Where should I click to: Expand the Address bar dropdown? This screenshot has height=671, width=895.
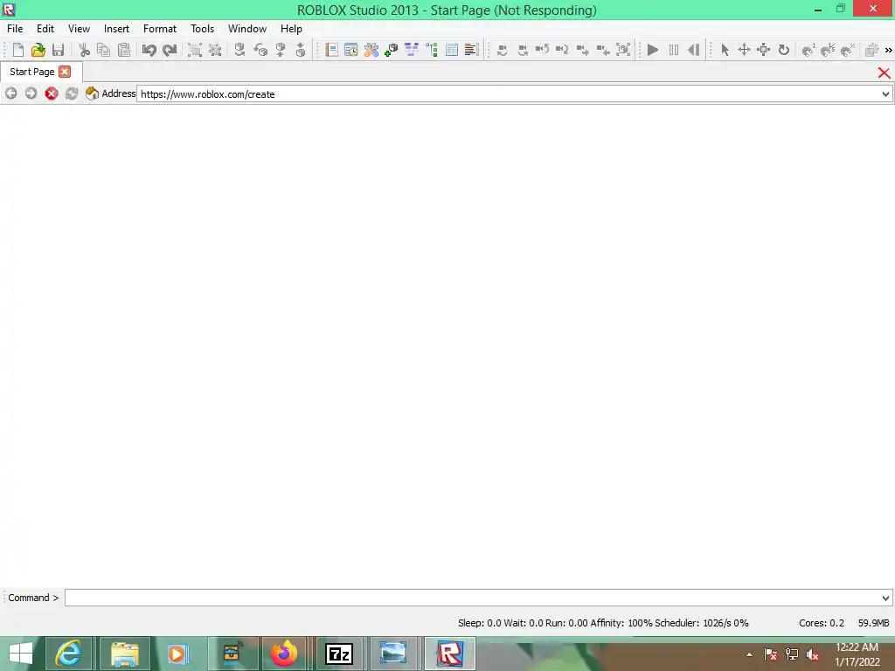pyautogui.click(x=885, y=94)
